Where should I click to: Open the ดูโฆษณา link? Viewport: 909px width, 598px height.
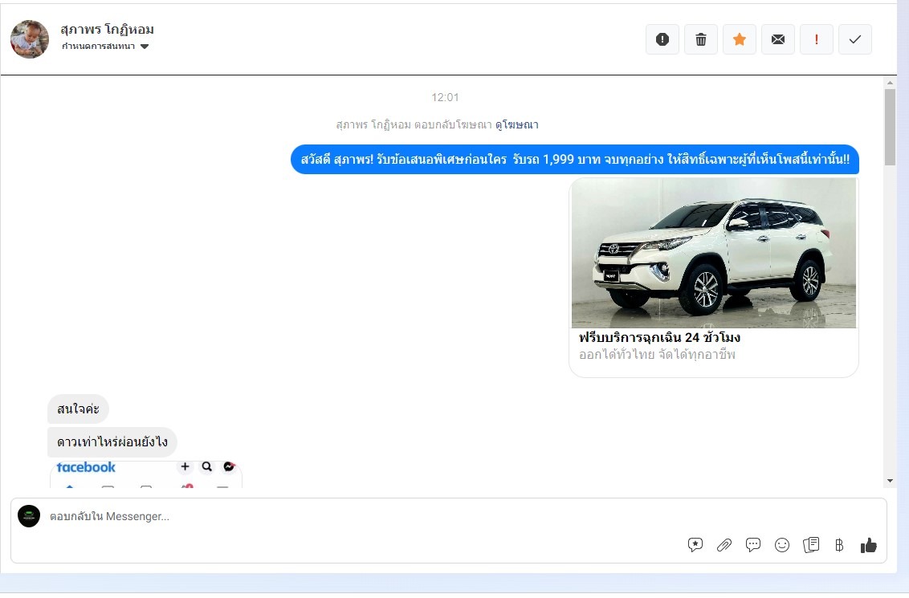pyautogui.click(x=516, y=124)
